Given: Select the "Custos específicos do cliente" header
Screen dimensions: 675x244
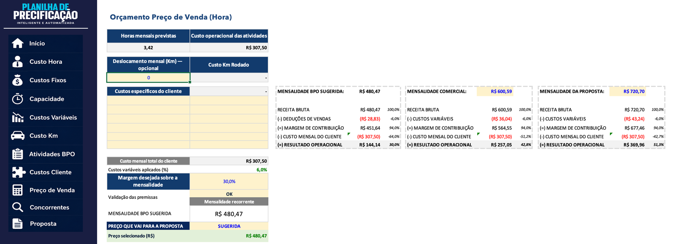Looking at the screenshot, I should point(148,91).
